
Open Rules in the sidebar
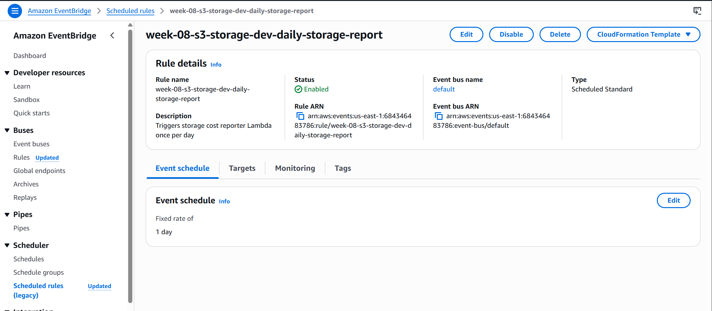coord(21,157)
